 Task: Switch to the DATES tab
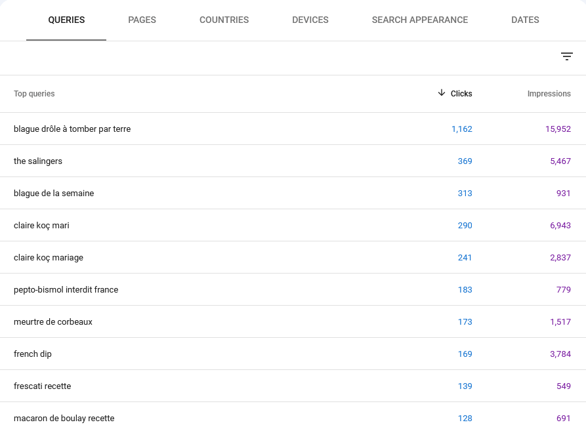tap(524, 20)
